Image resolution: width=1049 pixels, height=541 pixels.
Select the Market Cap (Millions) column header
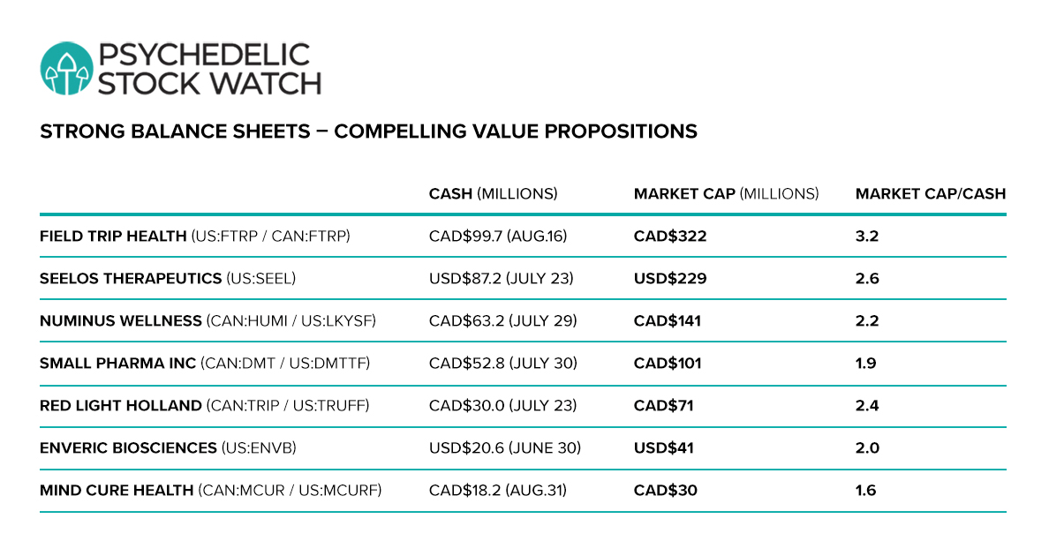point(726,194)
